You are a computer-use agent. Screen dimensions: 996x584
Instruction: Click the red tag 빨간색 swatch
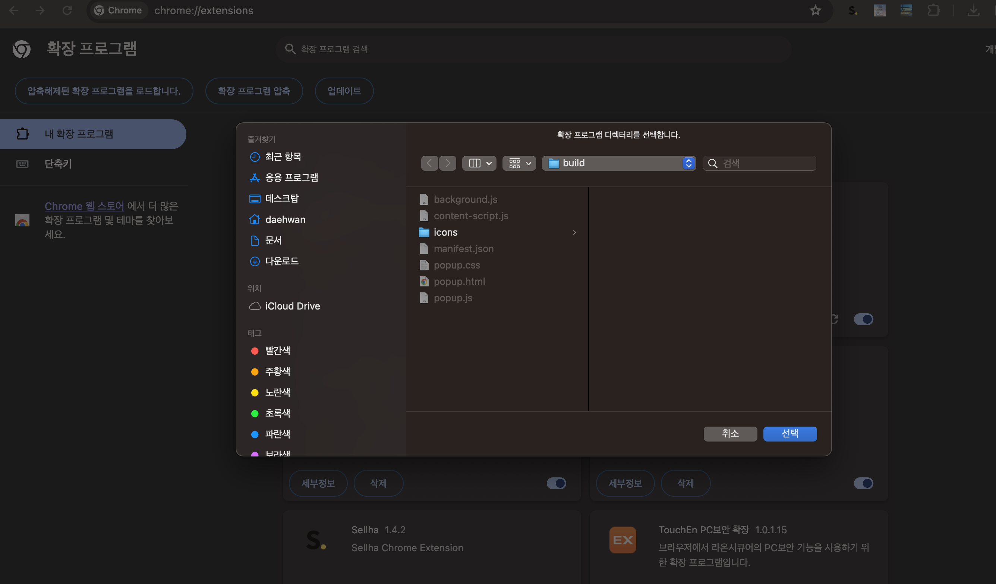point(255,351)
